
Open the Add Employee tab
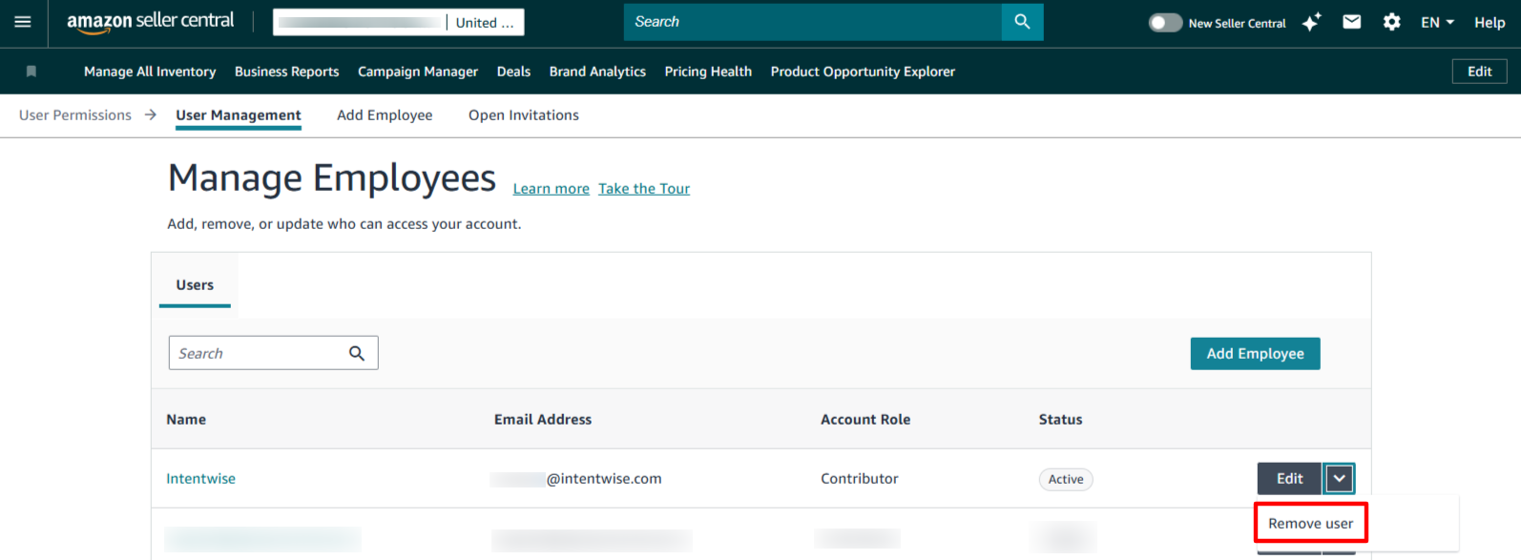[x=385, y=115]
